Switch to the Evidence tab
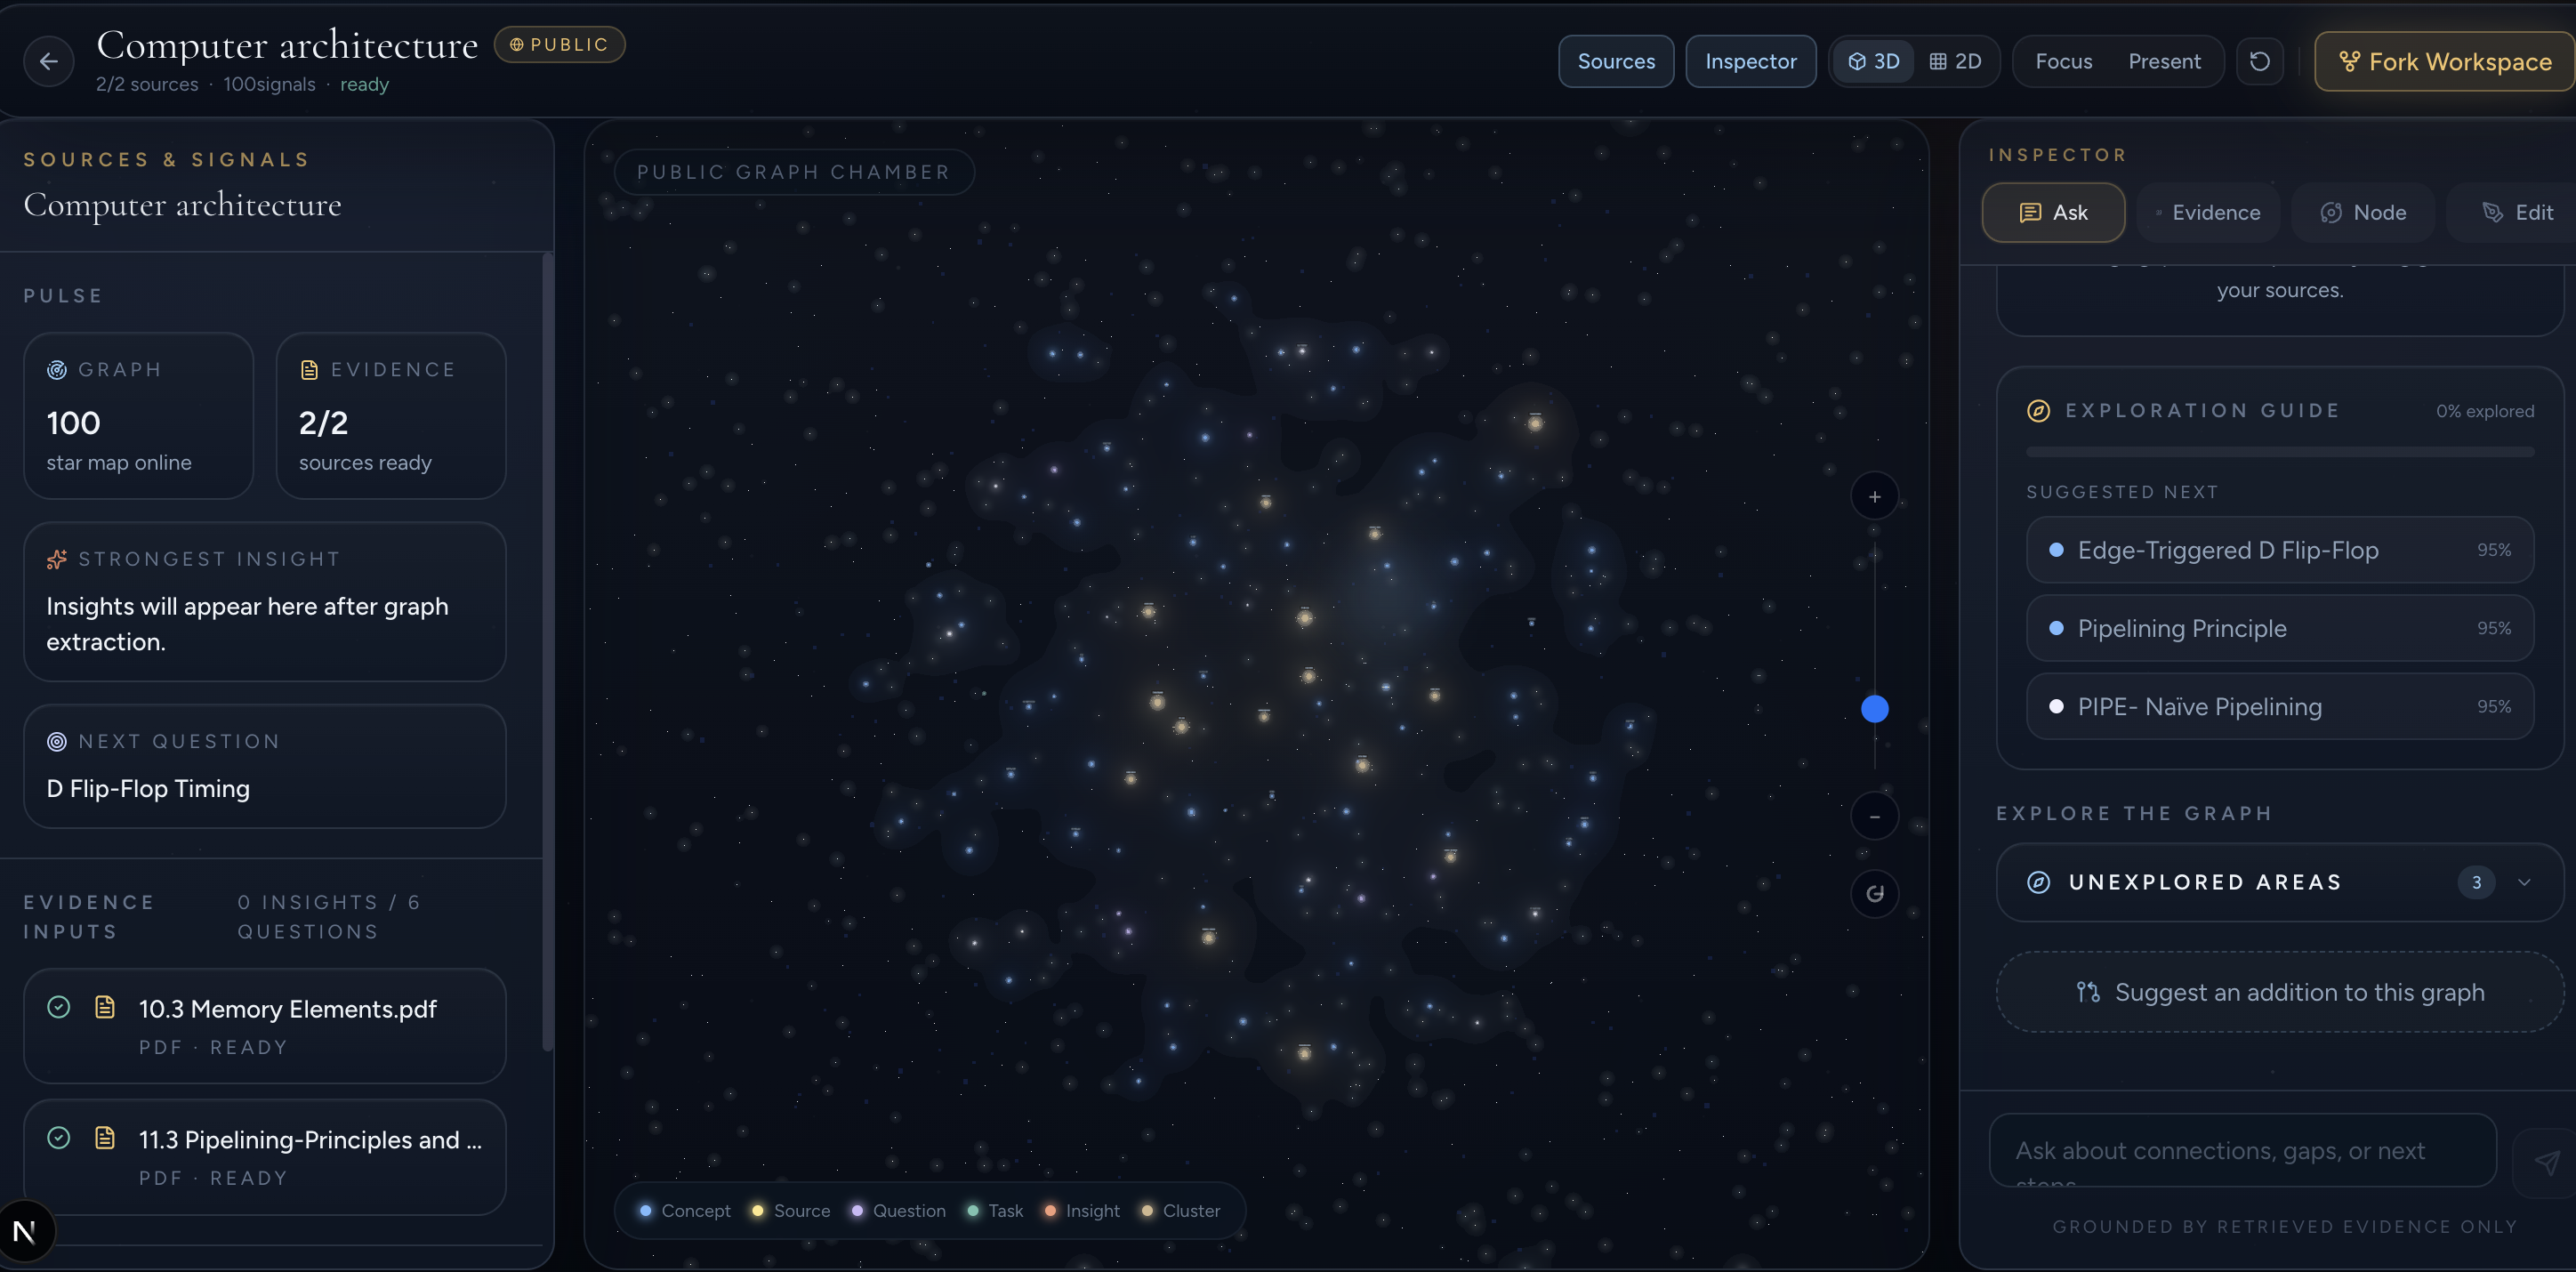 pos(2207,213)
